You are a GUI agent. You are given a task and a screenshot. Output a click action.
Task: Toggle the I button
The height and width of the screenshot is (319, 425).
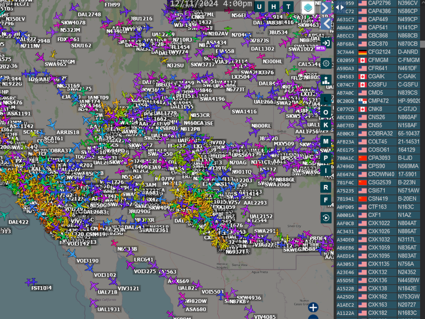pos(326,171)
